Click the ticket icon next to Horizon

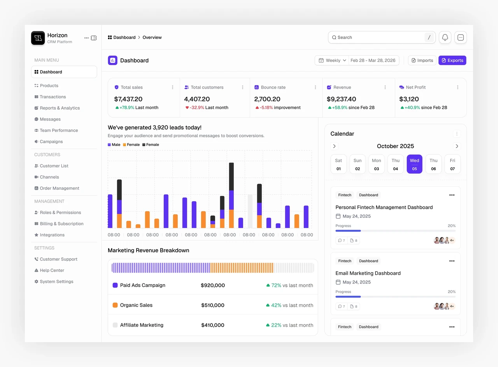(94, 38)
